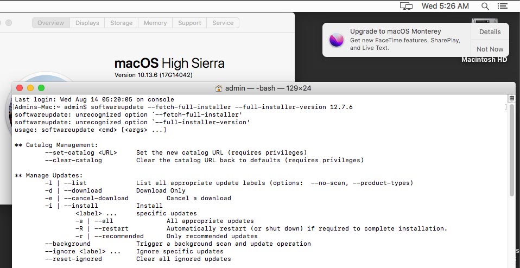Click the Version 10.13.6 text

coord(154,75)
